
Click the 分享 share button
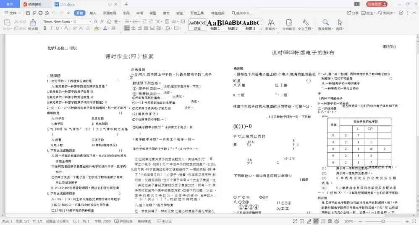point(353,13)
